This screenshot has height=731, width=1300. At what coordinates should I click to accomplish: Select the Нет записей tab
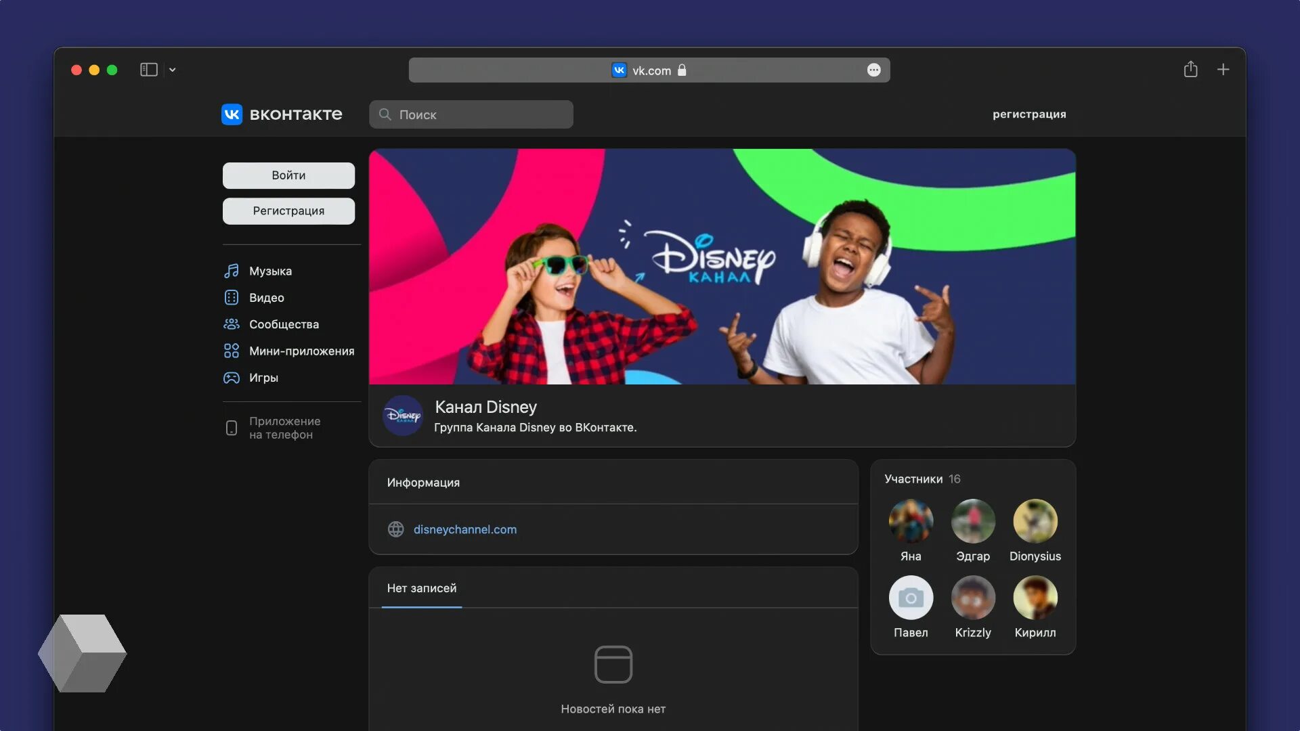(x=422, y=588)
